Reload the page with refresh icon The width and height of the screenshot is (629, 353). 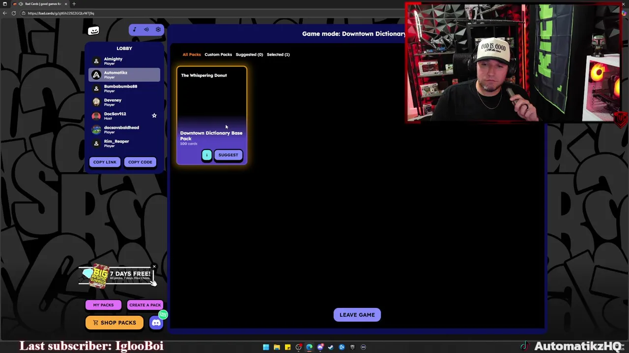(x=14, y=13)
